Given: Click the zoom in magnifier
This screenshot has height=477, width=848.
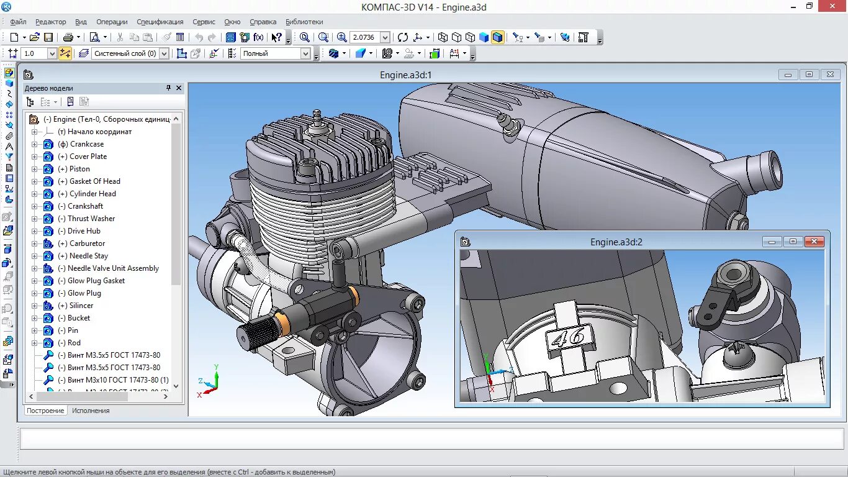Looking at the screenshot, I should click(x=342, y=37).
